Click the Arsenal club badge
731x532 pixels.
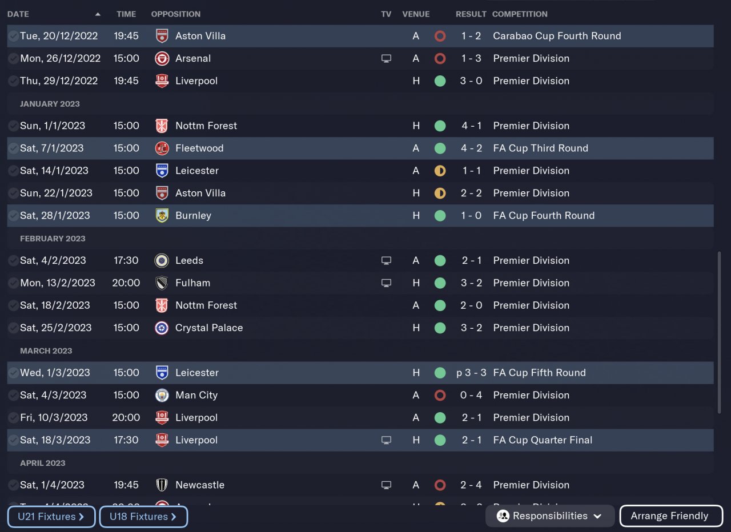tap(162, 58)
